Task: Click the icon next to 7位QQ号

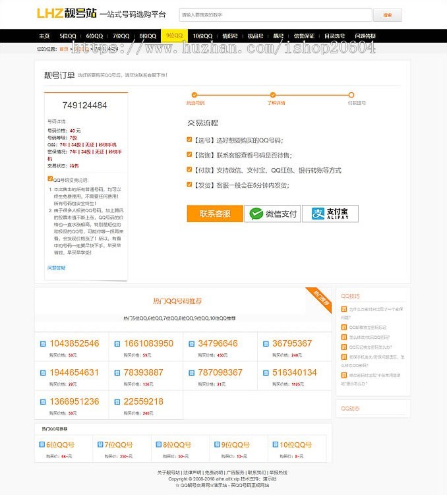Action: (100, 444)
